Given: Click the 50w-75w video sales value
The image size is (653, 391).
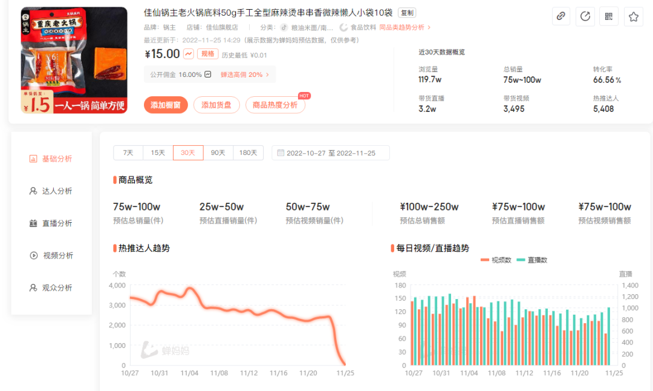Looking at the screenshot, I should pos(308,207).
